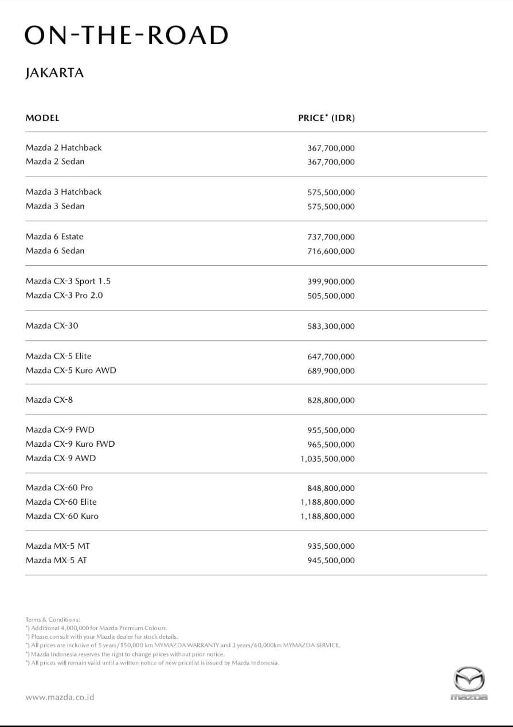
Task: Click the Mazda 6 Sedan price 716,600,000
Action: pyautogui.click(x=331, y=251)
